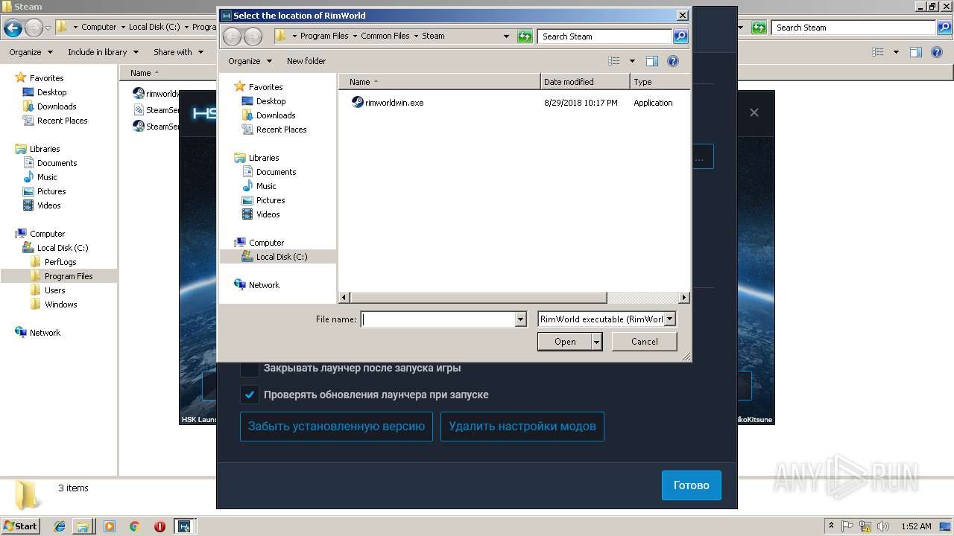Open Videos library in dialog navigation
This screenshot has width=954, height=536.
tap(268, 214)
